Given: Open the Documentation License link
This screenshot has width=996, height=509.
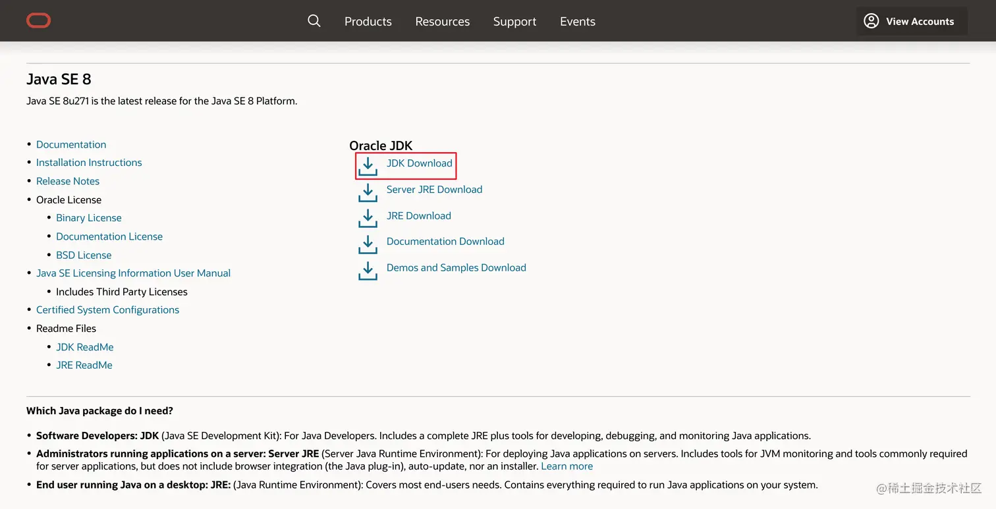Looking at the screenshot, I should pos(109,236).
